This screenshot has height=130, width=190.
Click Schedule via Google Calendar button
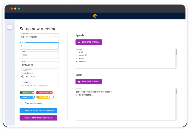pyautogui.click(x=38, y=110)
